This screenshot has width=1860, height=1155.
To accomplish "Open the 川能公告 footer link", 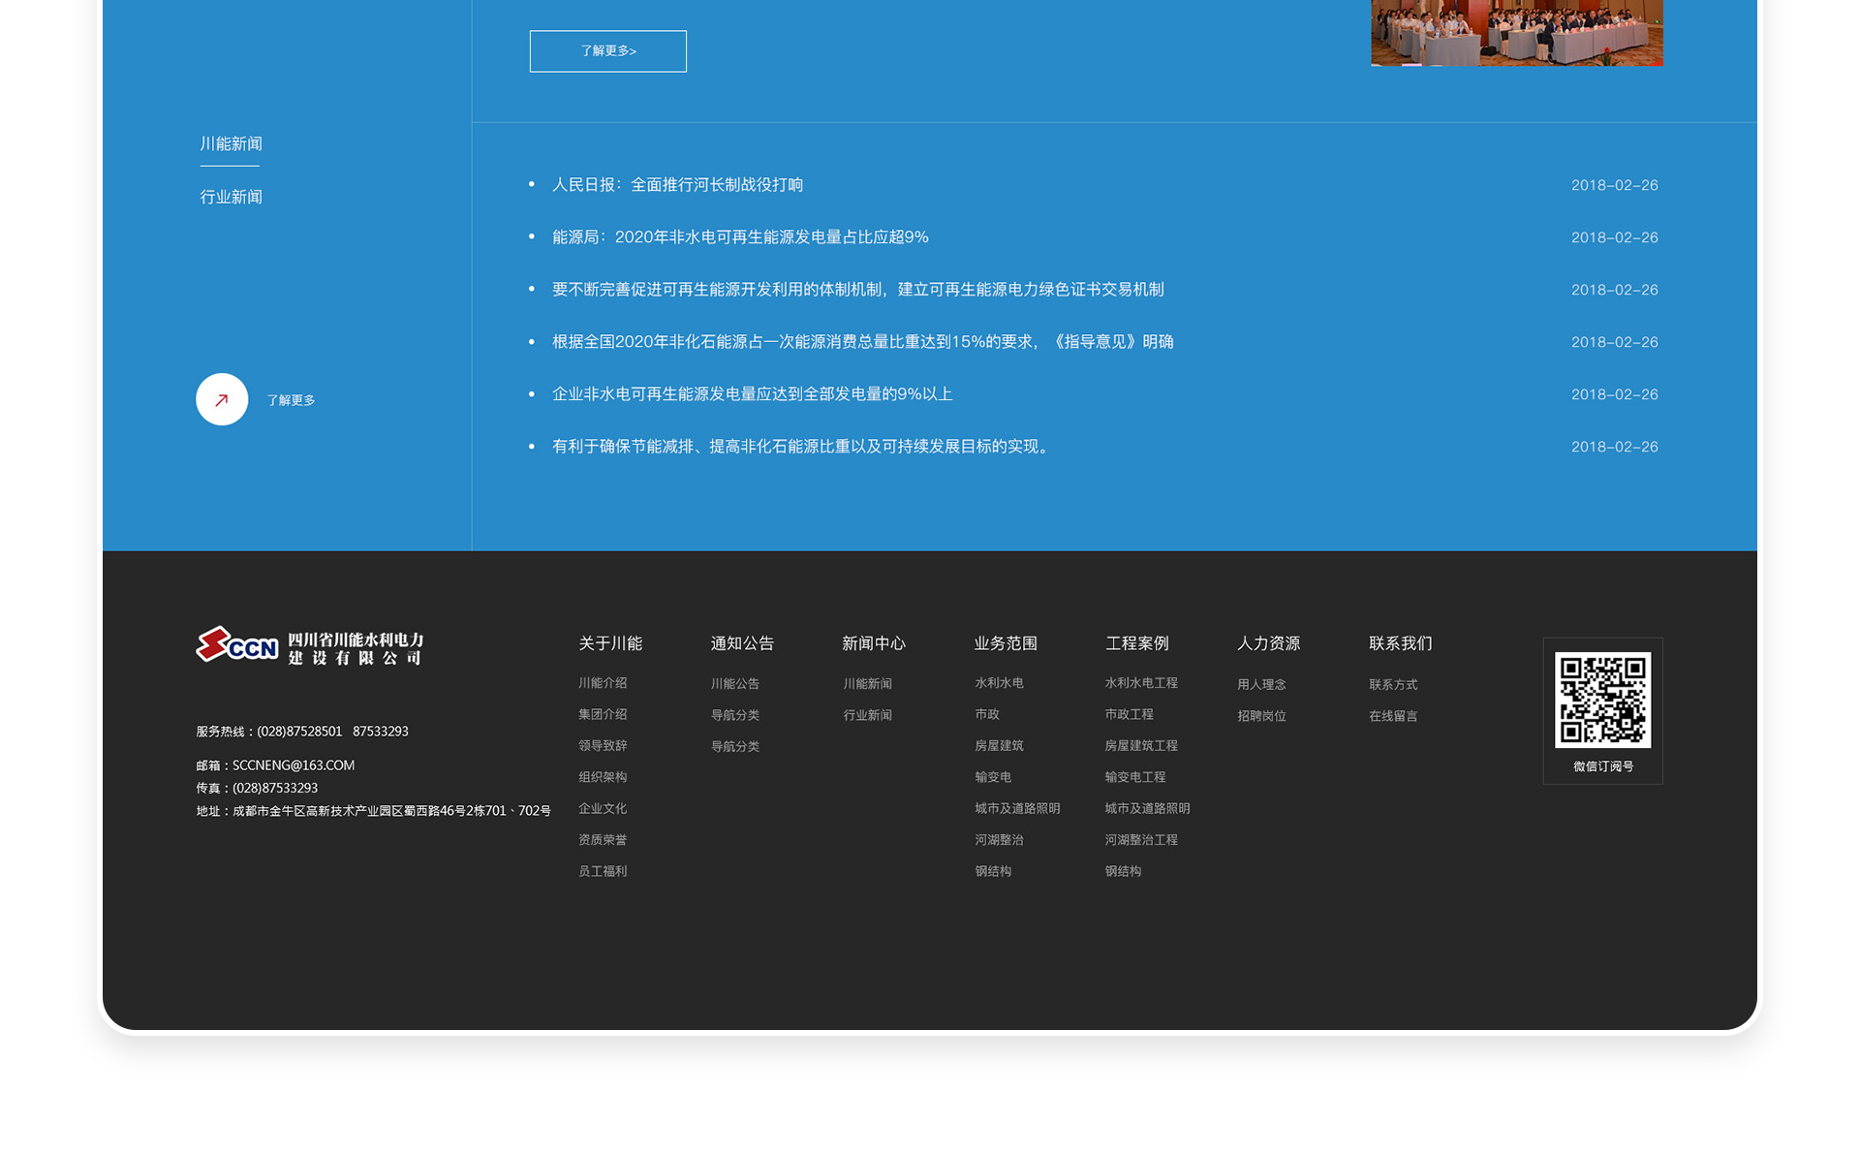I will (x=734, y=684).
